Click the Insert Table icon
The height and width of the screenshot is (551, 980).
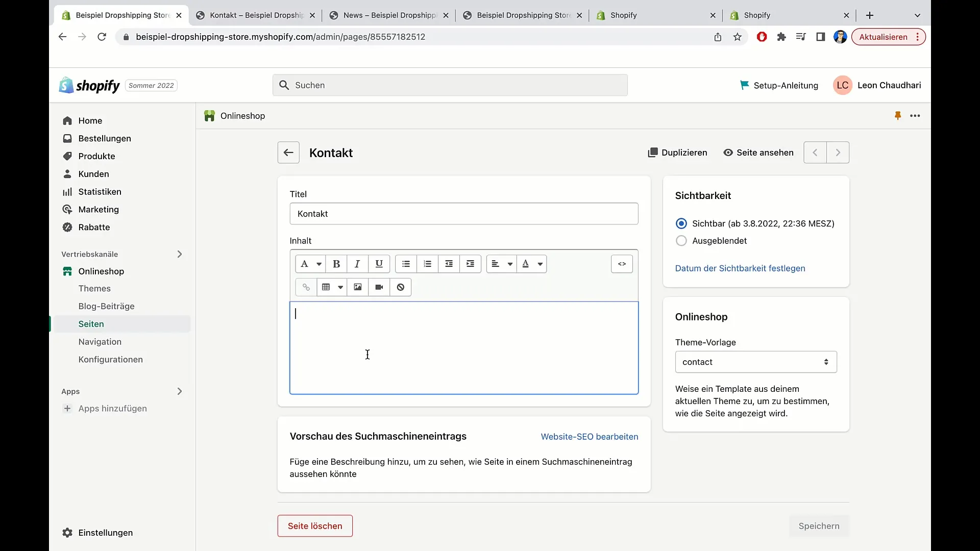[326, 287]
